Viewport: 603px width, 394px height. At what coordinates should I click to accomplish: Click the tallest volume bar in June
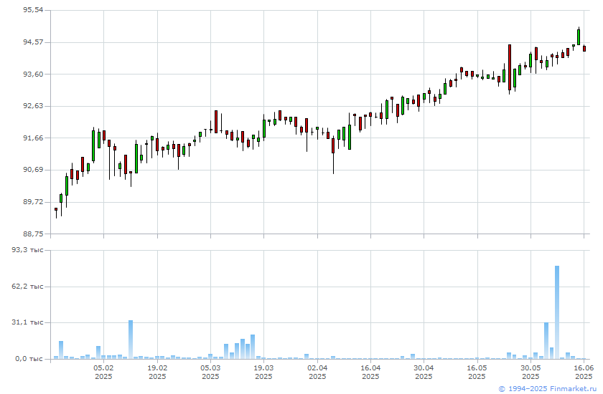coord(557,312)
